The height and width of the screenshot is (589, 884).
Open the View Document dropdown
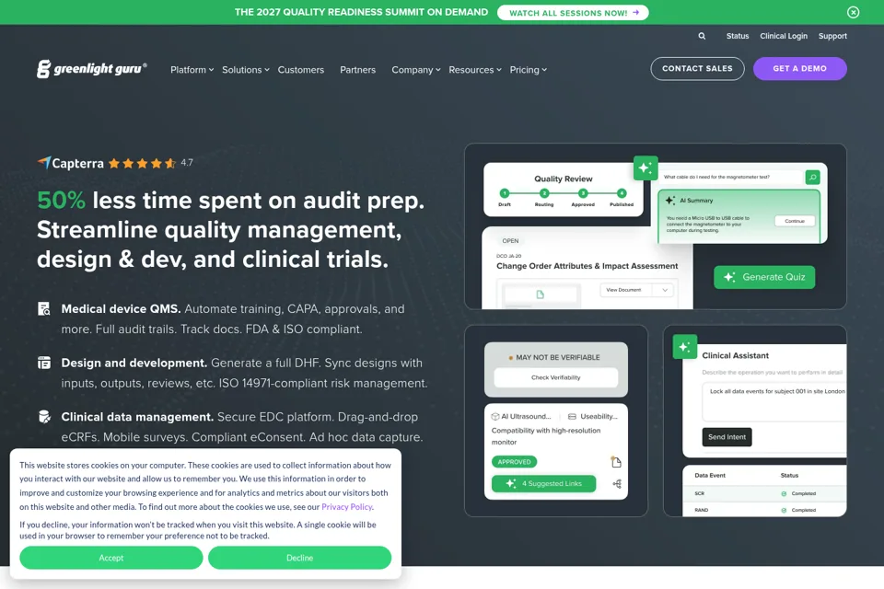click(636, 290)
